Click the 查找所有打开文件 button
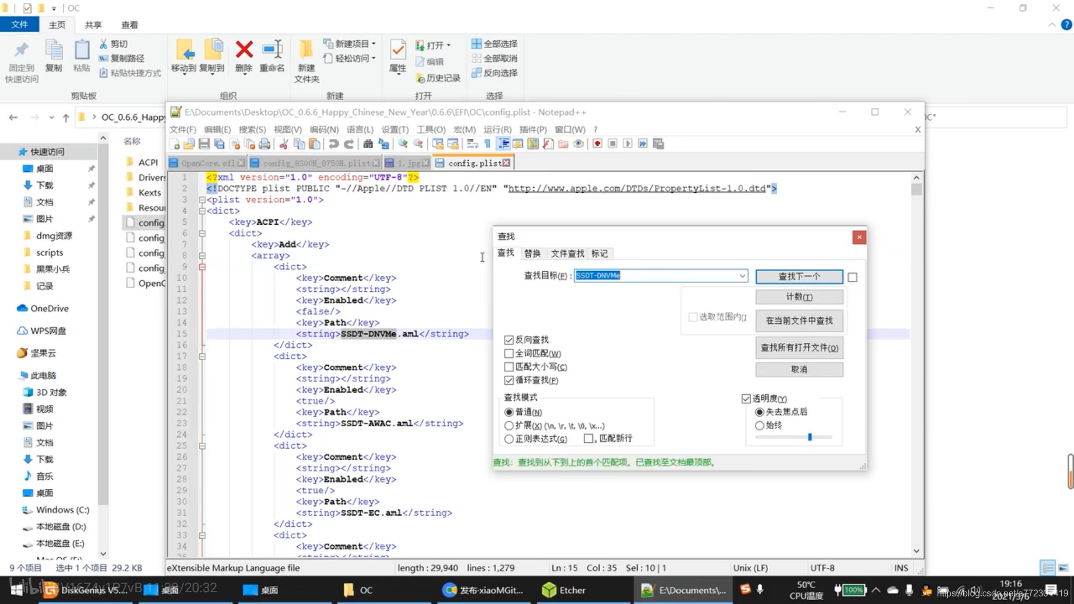 tap(799, 348)
